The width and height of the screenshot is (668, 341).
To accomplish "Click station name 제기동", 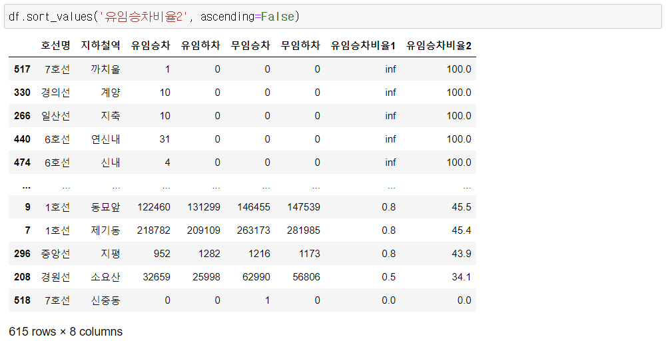I will pyautogui.click(x=105, y=230).
